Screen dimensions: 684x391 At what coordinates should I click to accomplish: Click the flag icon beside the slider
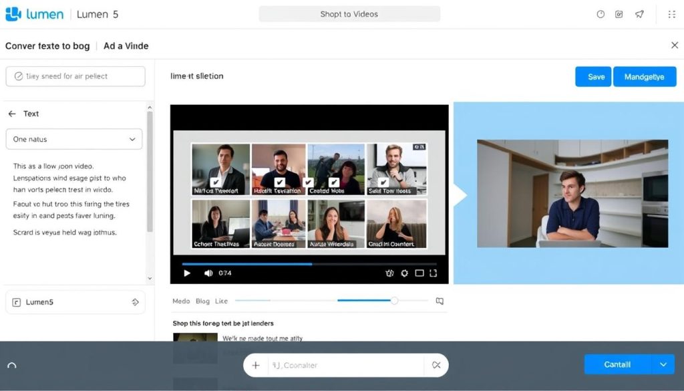pyautogui.click(x=440, y=301)
